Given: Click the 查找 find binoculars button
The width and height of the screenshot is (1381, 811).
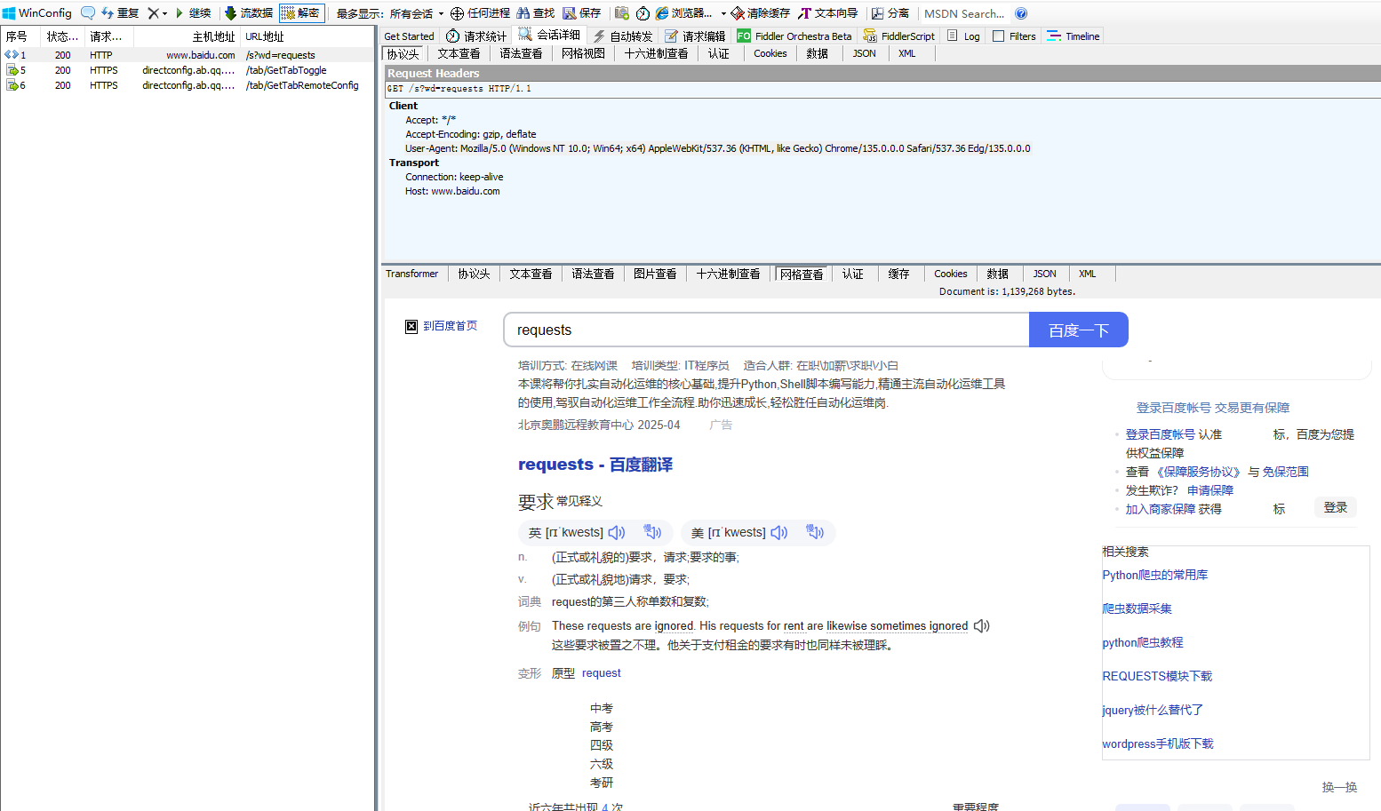Looking at the screenshot, I should point(536,13).
